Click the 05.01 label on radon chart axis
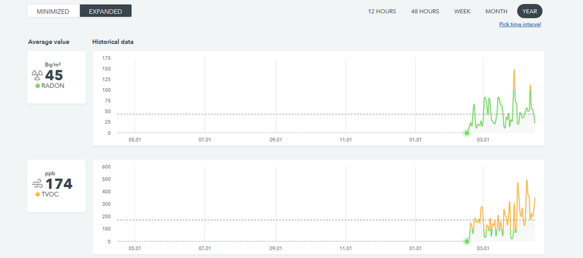 [135, 139]
